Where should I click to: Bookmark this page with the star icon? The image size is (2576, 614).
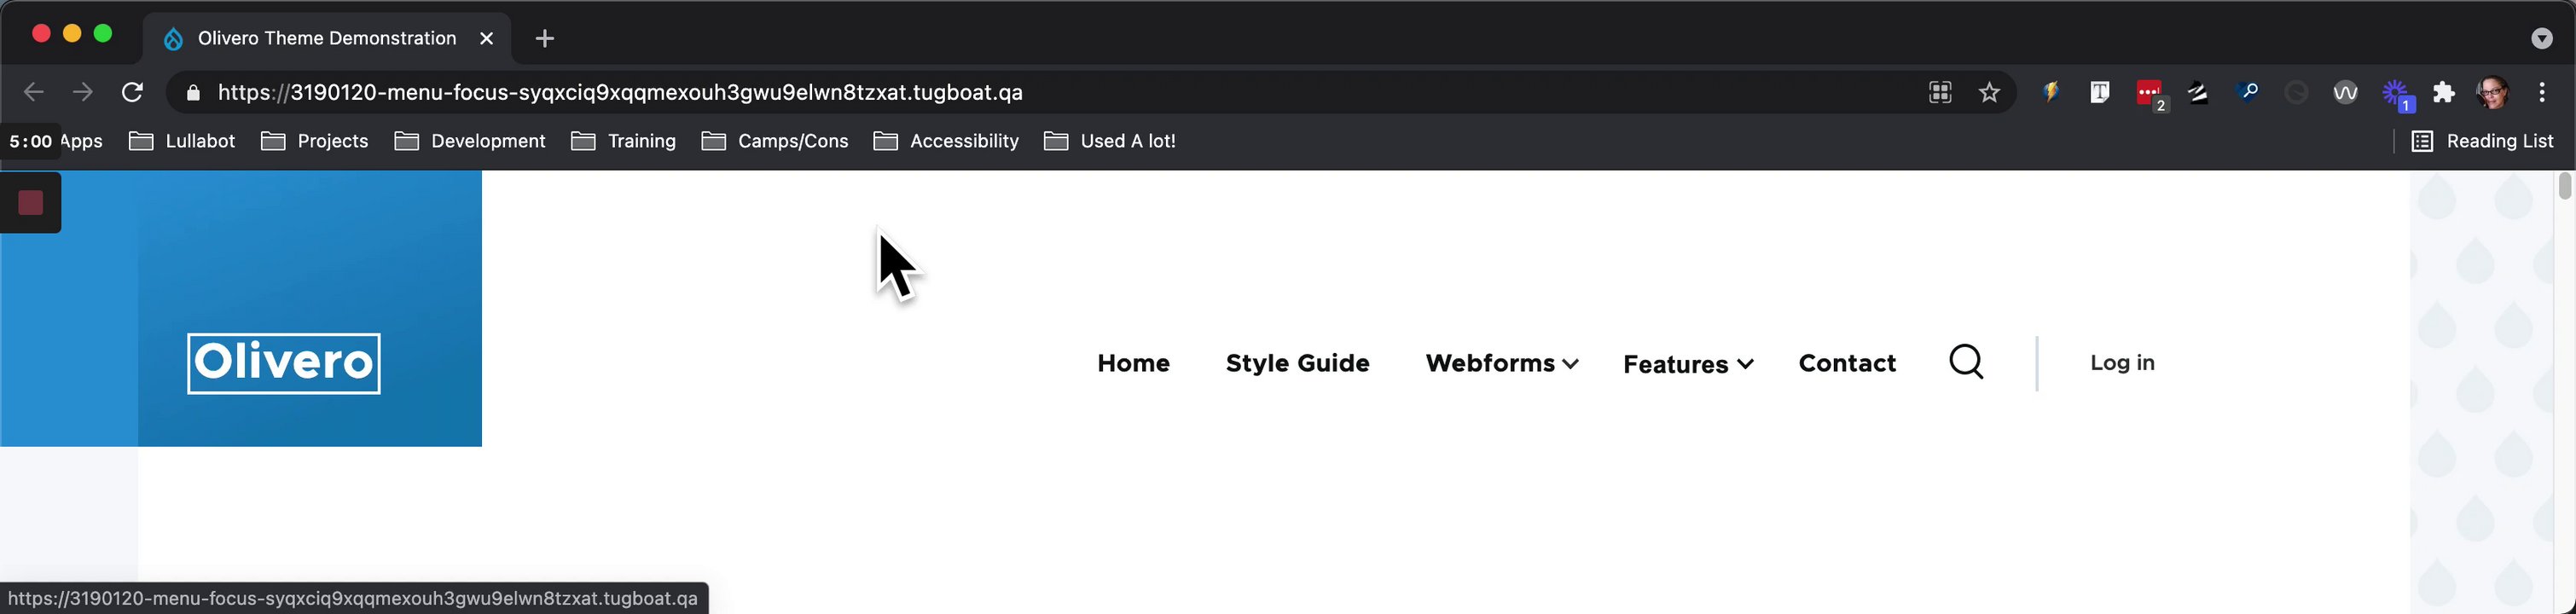1989,93
